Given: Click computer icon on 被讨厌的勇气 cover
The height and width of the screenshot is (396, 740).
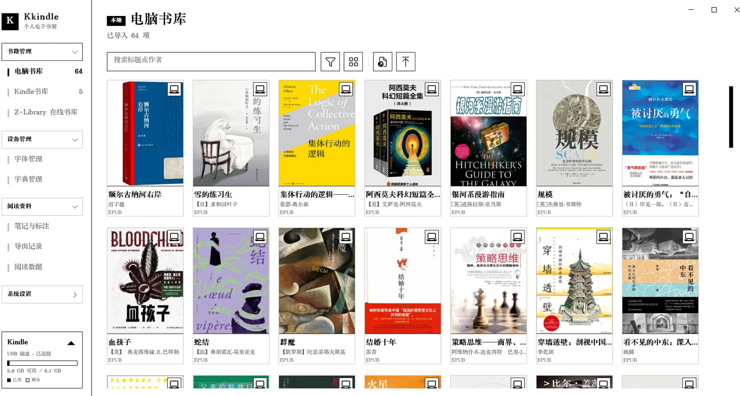Looking at the screenshot, I should [689, 89].
